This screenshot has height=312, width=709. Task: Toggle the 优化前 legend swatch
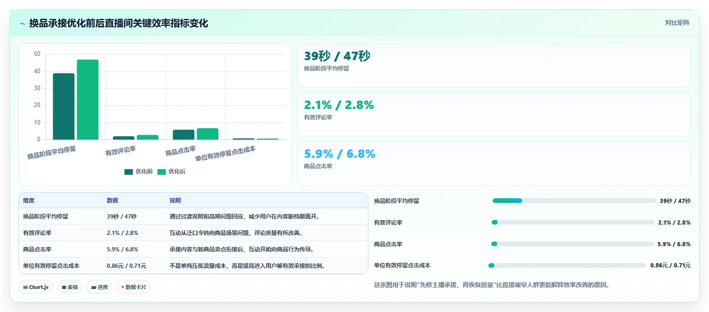pyautogui.click(x=129, y=172)
